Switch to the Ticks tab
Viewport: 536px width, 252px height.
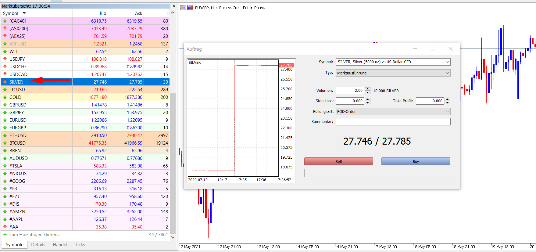click(80, 245)
